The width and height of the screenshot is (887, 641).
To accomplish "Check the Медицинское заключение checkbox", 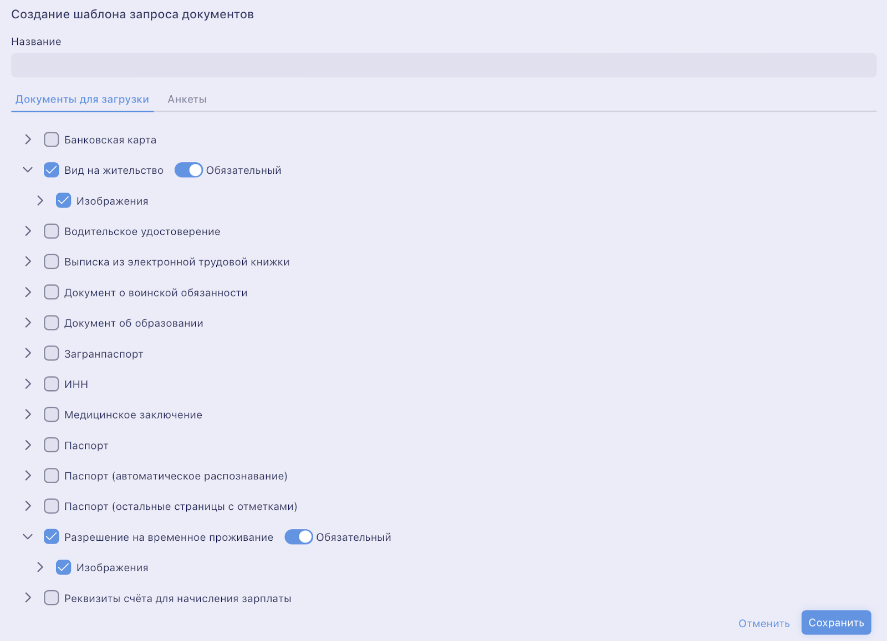I will coord(52,414).
